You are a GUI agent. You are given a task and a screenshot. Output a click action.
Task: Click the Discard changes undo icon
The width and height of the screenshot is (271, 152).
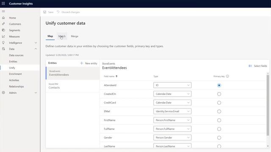click(x=58, y=12)
